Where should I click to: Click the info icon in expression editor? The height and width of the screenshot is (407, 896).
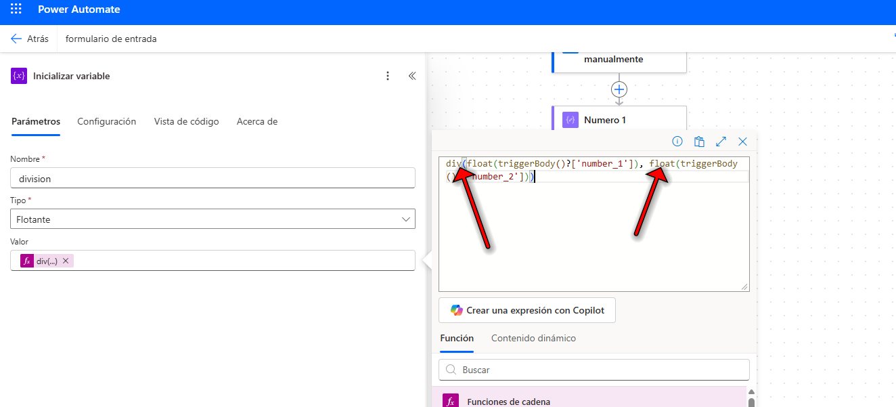point(677,142)
